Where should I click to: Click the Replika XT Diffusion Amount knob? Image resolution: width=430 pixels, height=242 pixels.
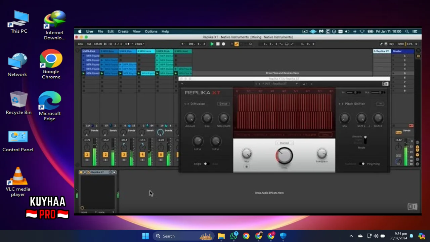click(190, 118)
